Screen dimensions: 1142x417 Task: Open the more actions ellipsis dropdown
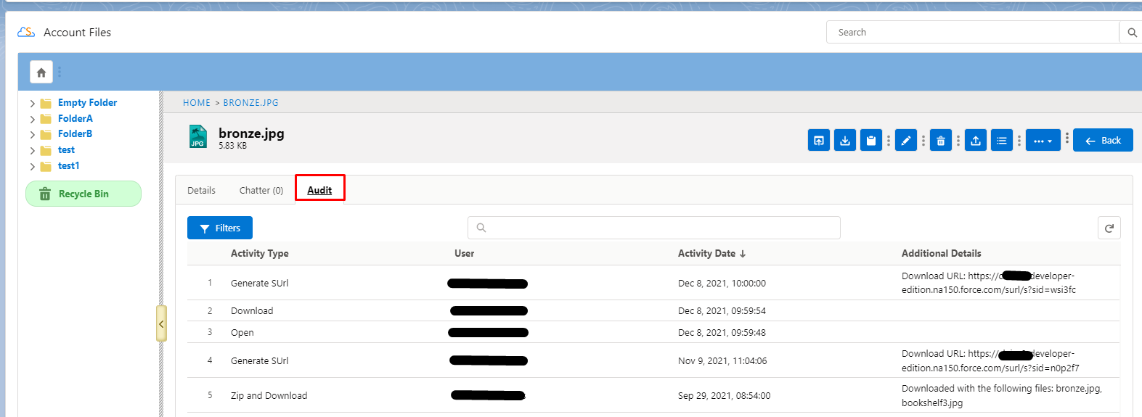coord(1042,141)
